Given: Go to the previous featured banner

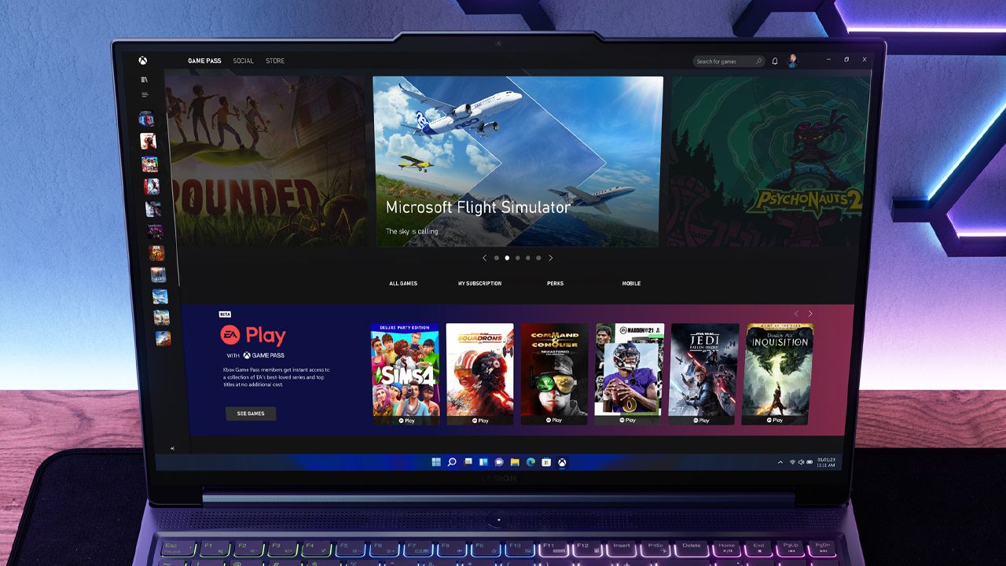Looking at the screenshot, I should pos(484,258).
